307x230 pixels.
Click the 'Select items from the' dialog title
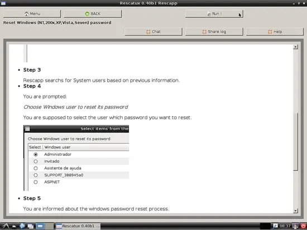pyautogui.click(x=104, y=129)
